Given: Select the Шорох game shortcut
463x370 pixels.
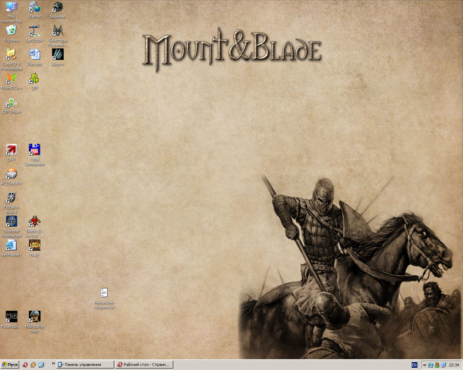Looking at the screenshot, I should pos(57,57).
